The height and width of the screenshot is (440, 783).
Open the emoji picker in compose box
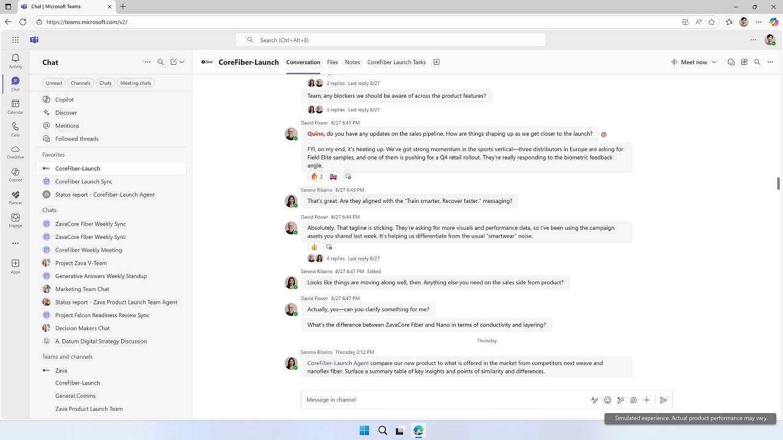607,400
